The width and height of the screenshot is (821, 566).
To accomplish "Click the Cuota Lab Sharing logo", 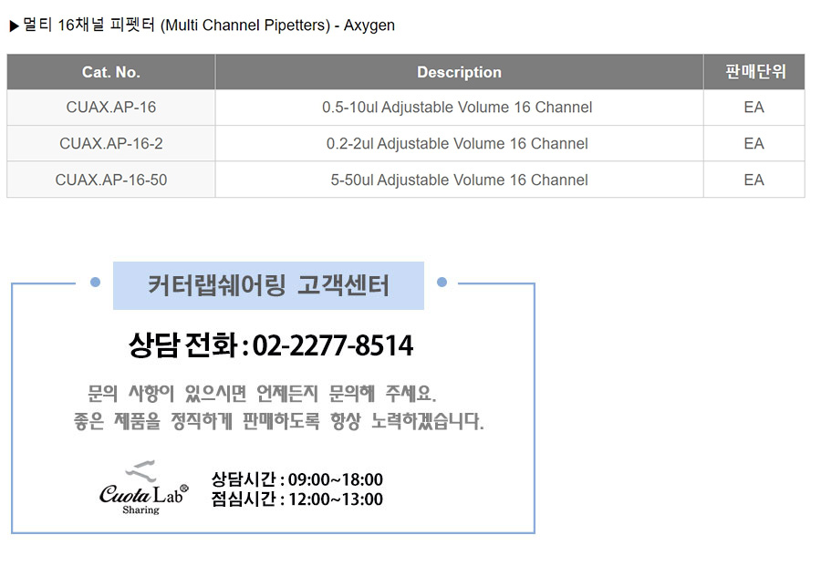I will pyautogui.click(x=143, y=489).
